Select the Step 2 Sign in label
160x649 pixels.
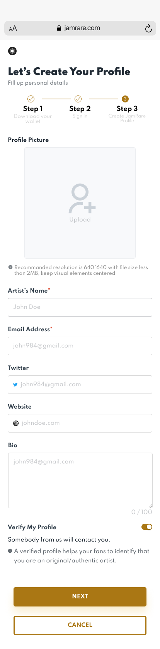pos(80,116)
